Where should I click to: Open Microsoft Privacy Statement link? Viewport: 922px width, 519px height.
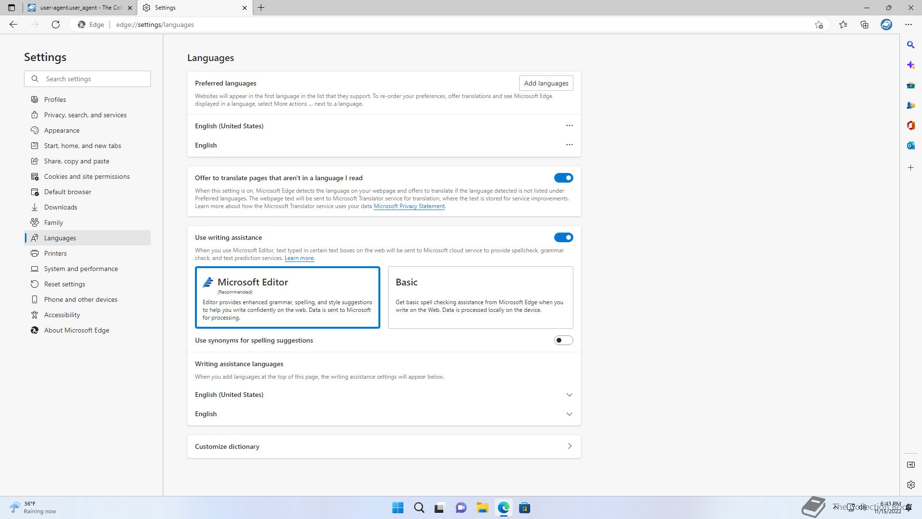pyautogui.click(x=409, y=206)
